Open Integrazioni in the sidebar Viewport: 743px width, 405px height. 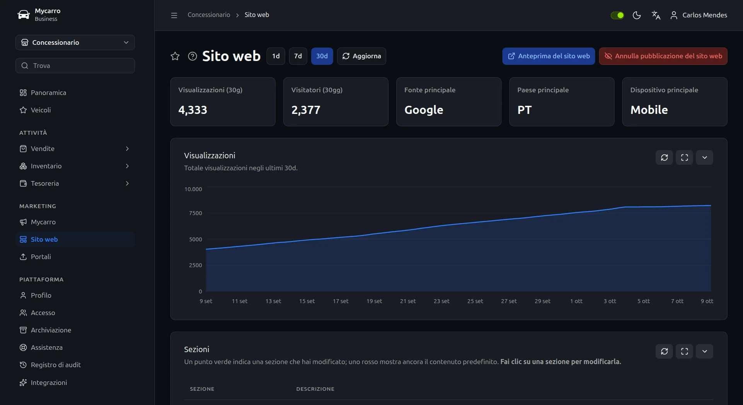(75, 383)
